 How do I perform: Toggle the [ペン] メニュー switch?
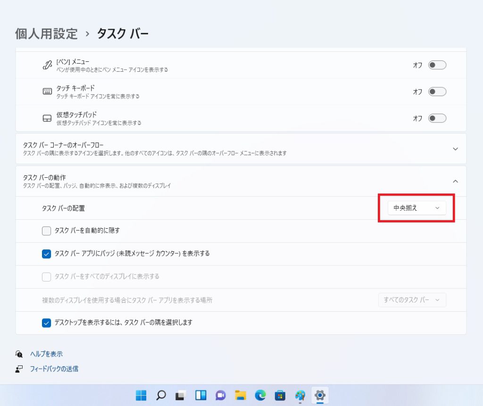click(x=437, y=65)
